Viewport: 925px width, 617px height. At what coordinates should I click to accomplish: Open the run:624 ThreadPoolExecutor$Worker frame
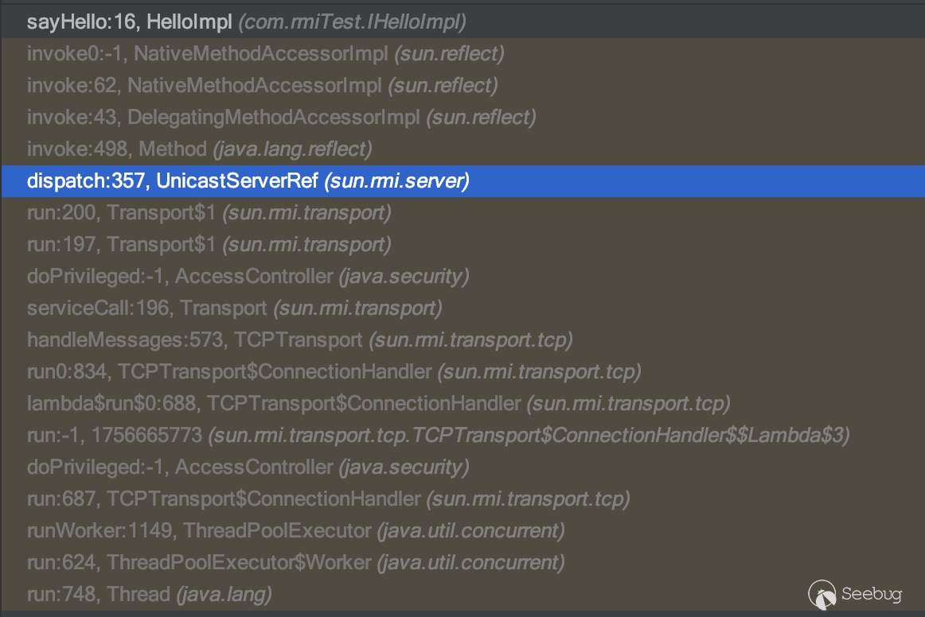[295, 563]
